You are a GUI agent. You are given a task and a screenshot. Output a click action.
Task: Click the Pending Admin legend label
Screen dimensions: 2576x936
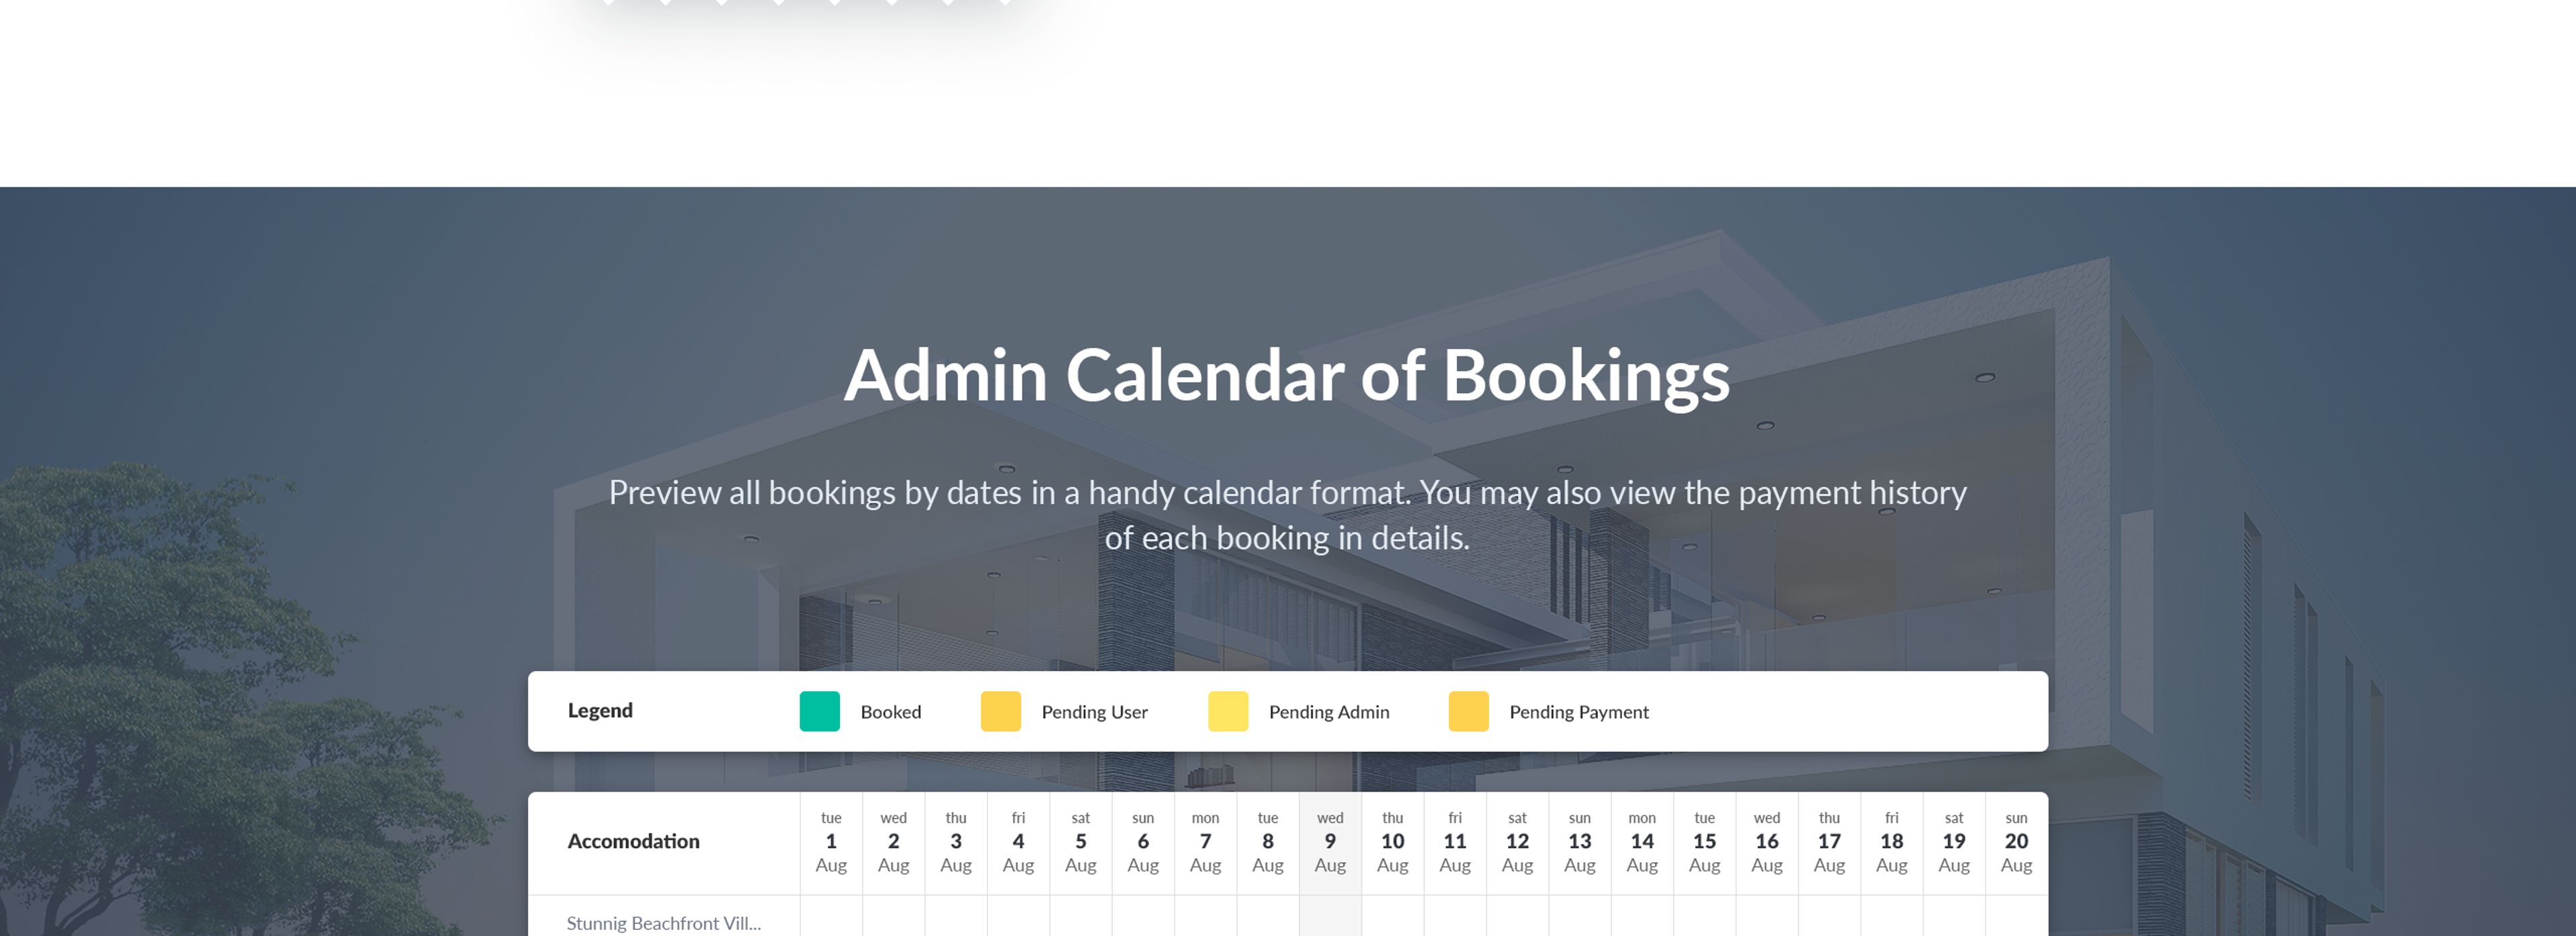pyautogui.click(x=1329, y=712)
